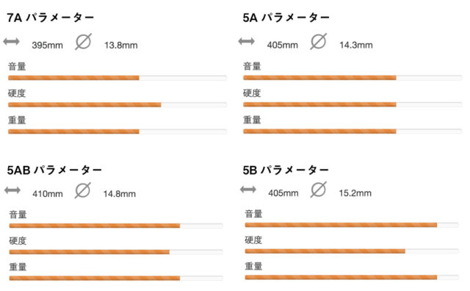Click the 5AB length arrow icon
Viewport: 470px width, 291px height.
pos(12,190)
